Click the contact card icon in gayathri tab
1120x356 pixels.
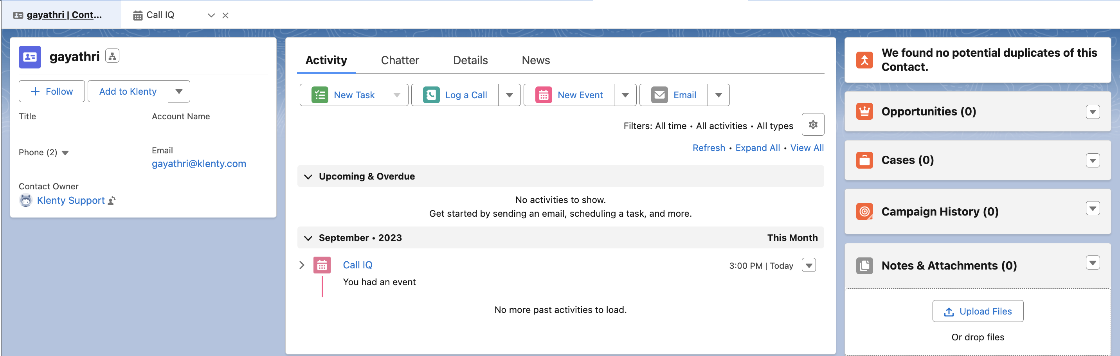[18, 15]
